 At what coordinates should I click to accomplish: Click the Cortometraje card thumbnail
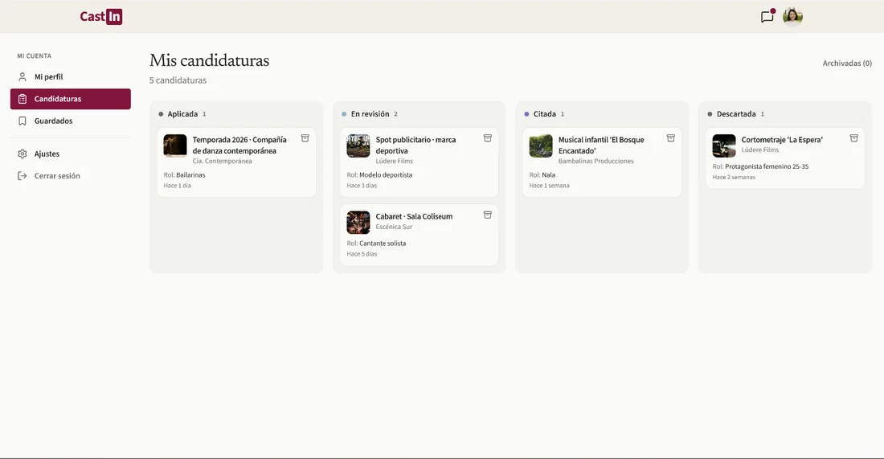724,145
